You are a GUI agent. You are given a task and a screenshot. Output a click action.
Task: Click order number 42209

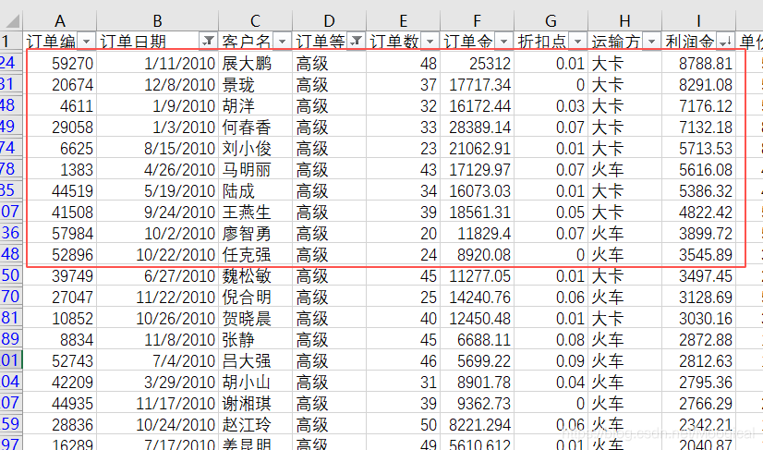[72, 383]
